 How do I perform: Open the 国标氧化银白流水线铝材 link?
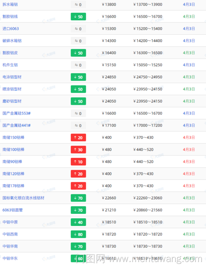point(23,198)
